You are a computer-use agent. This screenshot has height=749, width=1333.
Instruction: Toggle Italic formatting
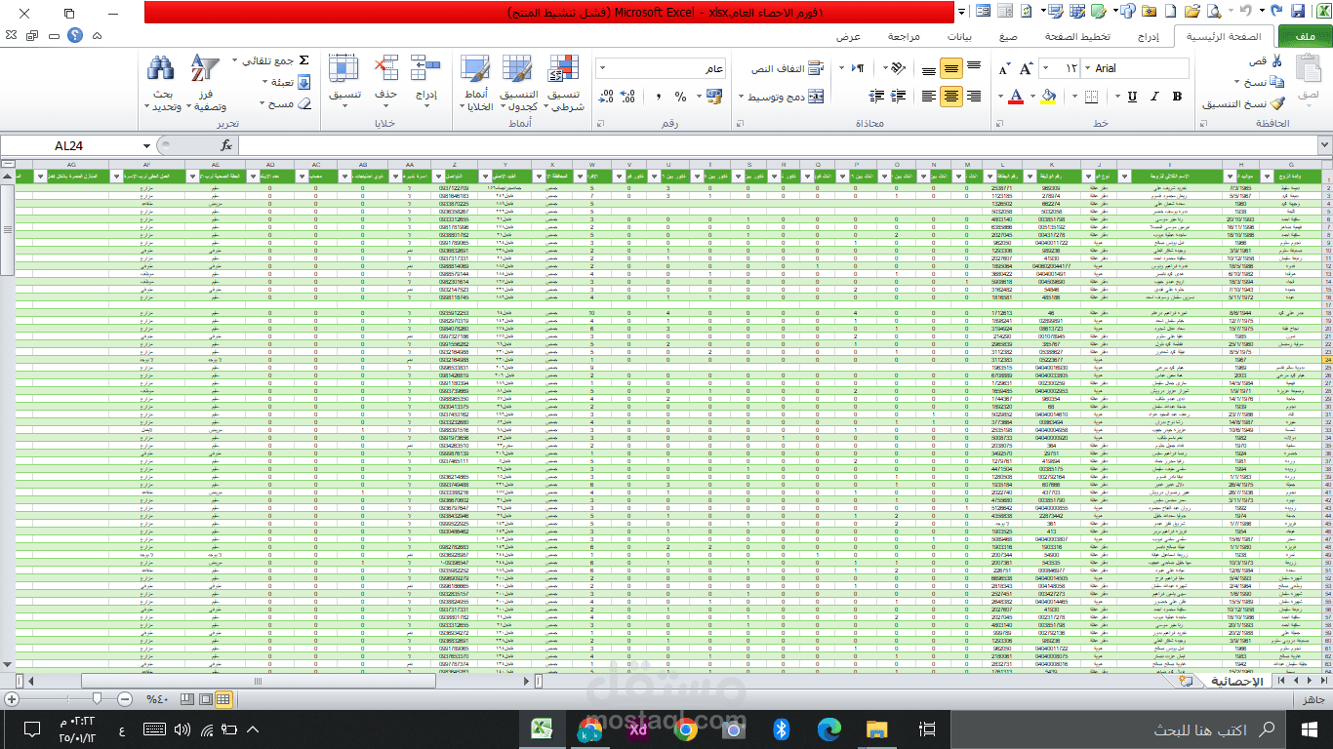pos(1153,98)
